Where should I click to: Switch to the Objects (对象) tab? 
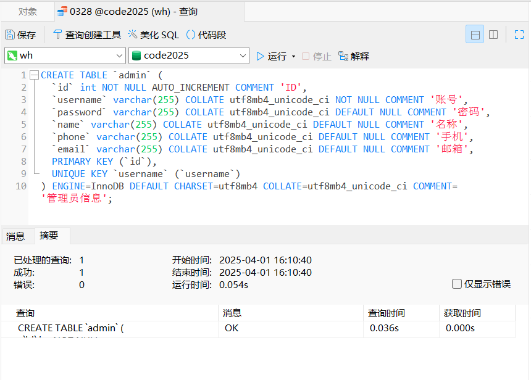pyautogui.click(x=27, y=12)
